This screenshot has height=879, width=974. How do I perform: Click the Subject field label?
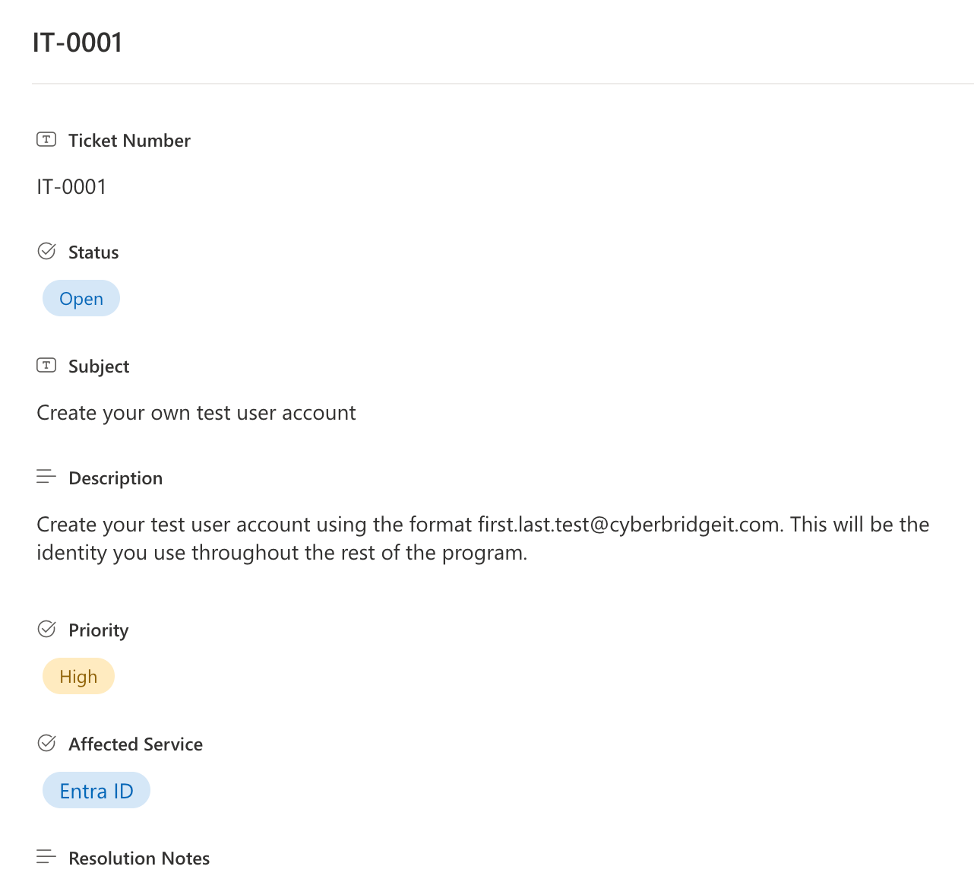click(99, 367)
